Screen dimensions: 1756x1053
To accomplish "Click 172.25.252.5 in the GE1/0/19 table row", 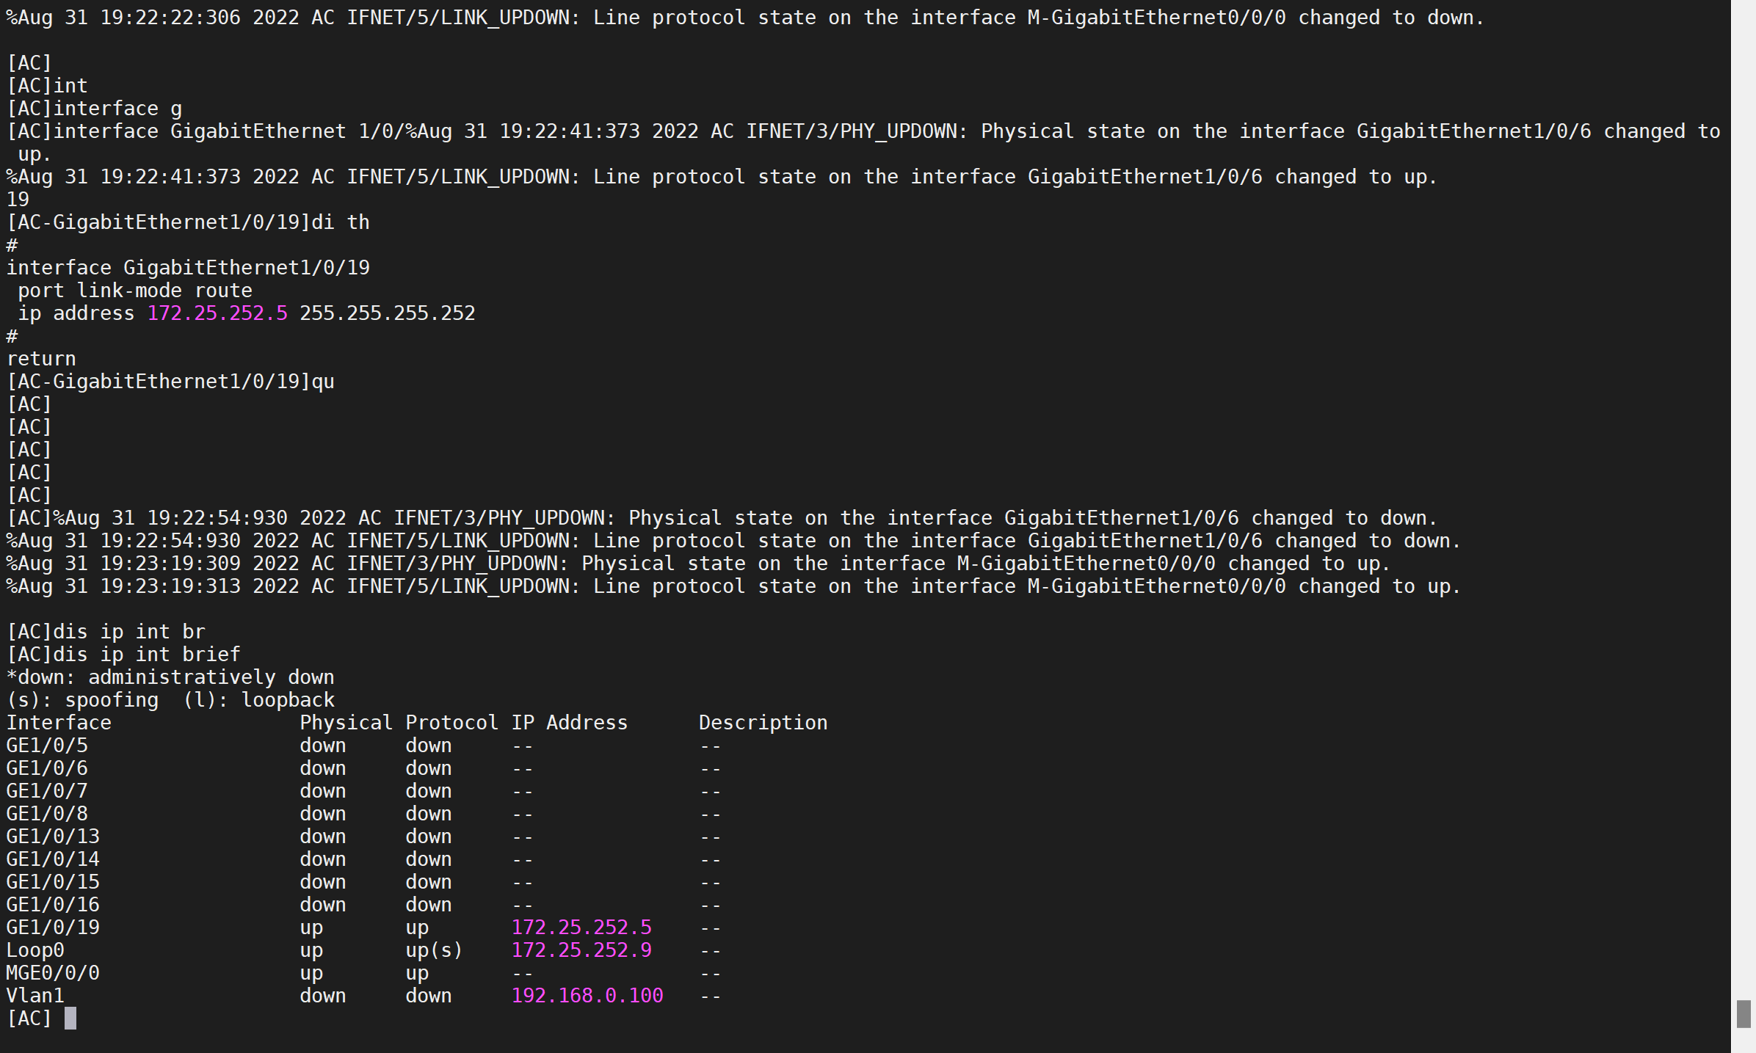I will 581,928.
